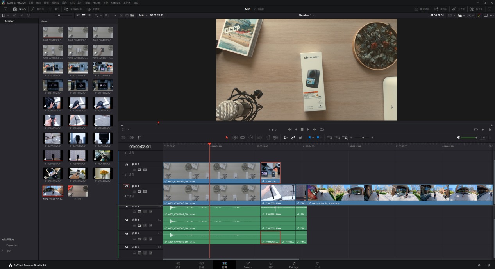Viewport: 495px width, 269px height.
Task: Open the flag color dropdown arrow
Action: click(x=313, y=138)
